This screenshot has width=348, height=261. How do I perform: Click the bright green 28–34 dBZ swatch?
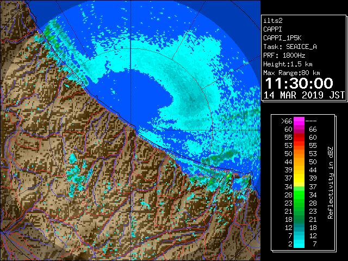coord(299,195)
